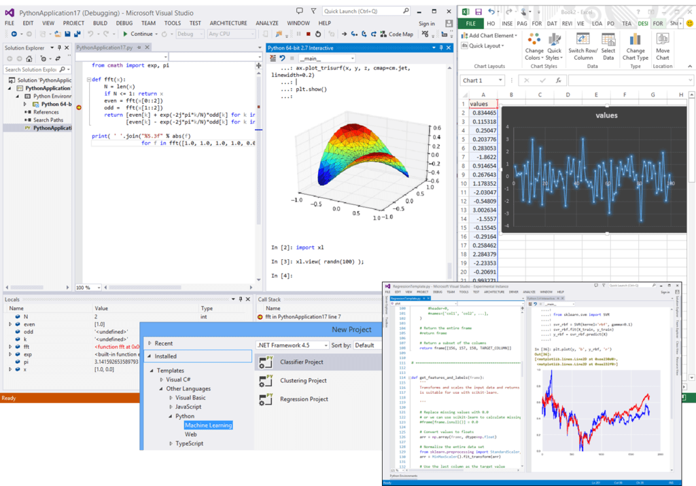The image size is (696, 486).
Task: Expand the 'even' variable in Locals
Action: coord(10,325)
